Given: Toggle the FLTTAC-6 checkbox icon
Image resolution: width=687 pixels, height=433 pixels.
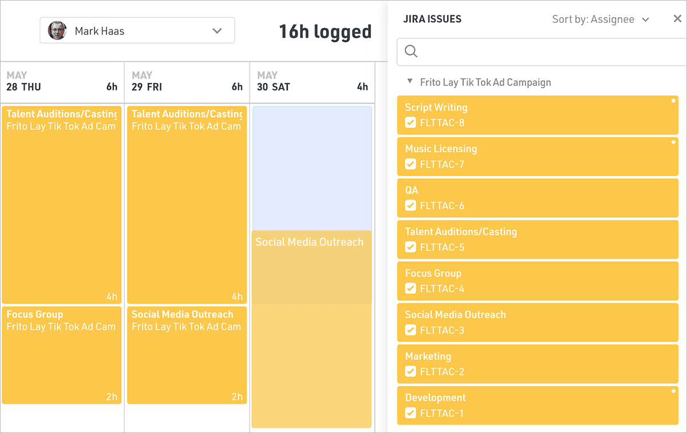Looking at the screenshot, I should [410, 205].
